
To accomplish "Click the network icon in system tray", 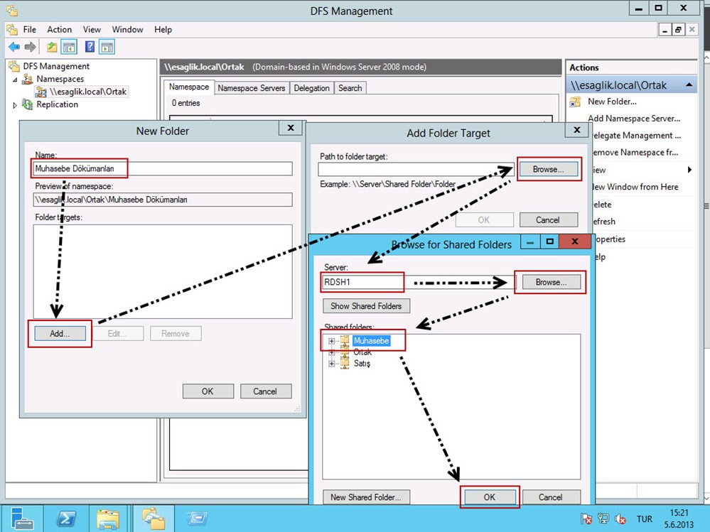I will pos(603,519).
